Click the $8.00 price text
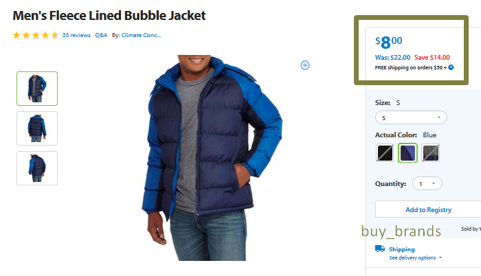The width and height of the screenshot is (481, 276). pyautogui.click(x=389, y=42)
